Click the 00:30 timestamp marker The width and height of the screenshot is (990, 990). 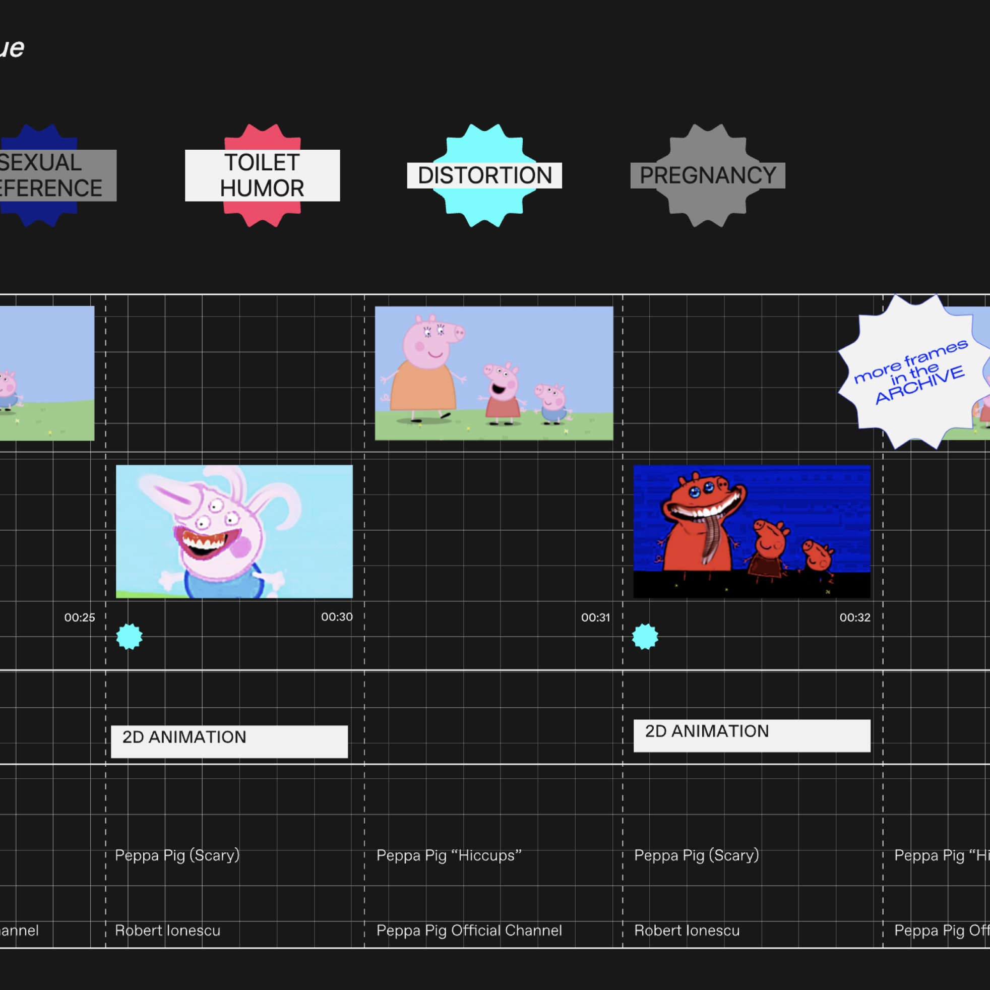(337, 617)
